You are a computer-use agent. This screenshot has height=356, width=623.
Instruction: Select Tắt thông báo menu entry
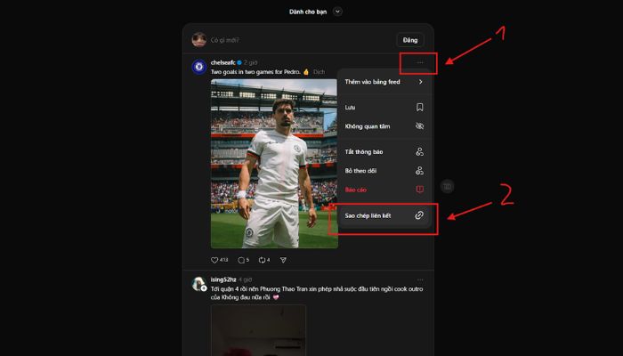click(384, 151)
